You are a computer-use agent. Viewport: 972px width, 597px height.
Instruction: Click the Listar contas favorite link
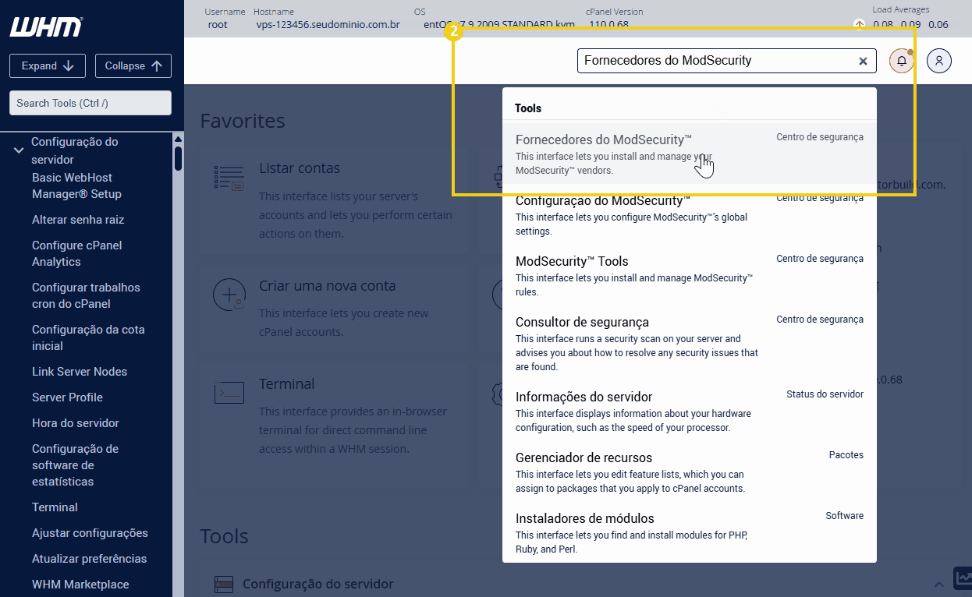click(300, 168)
